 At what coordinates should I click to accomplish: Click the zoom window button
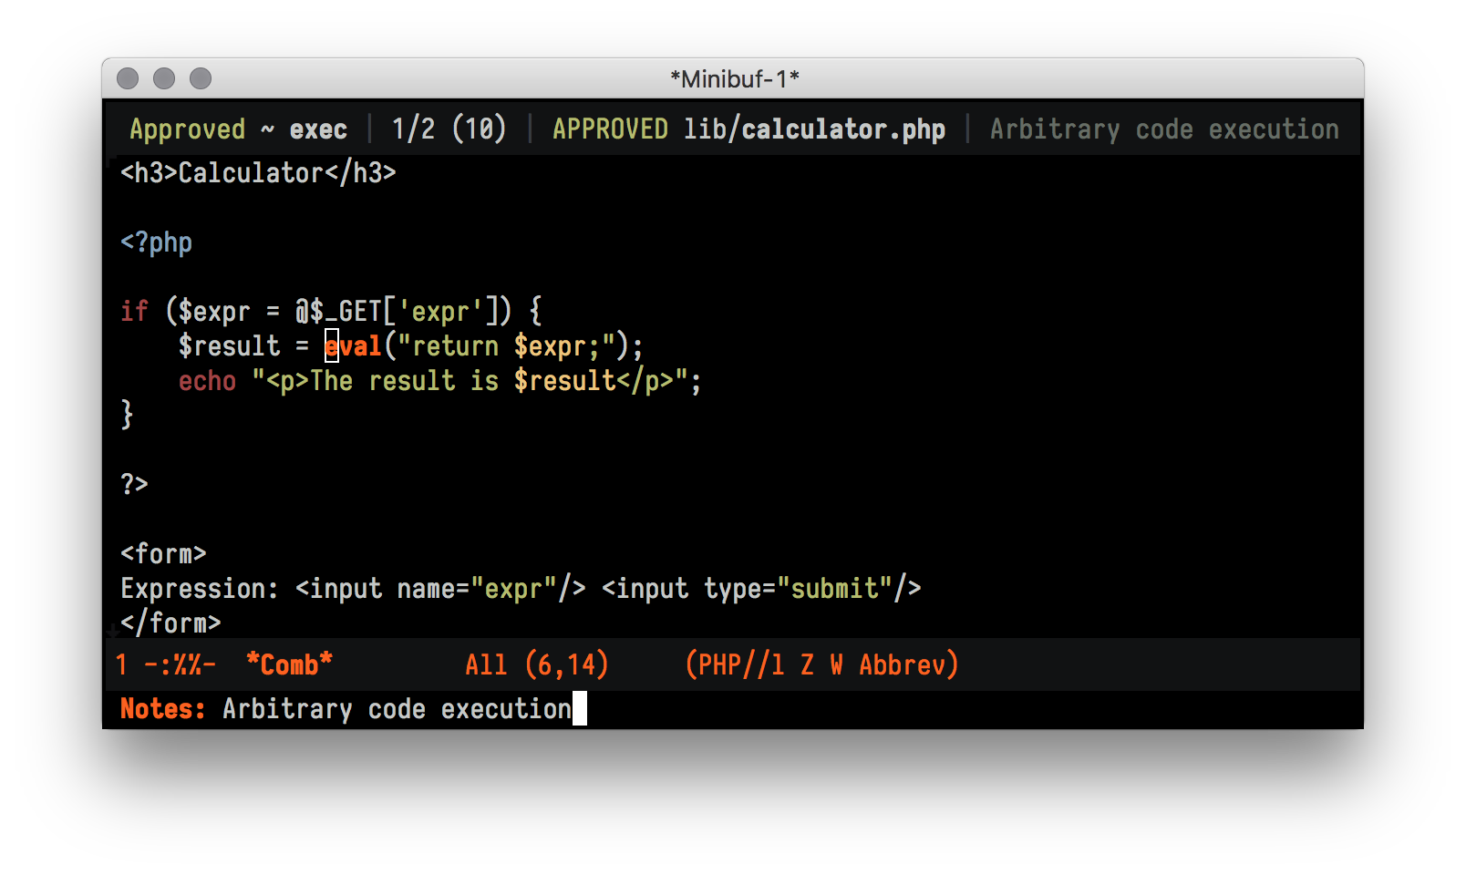(201, 78)
